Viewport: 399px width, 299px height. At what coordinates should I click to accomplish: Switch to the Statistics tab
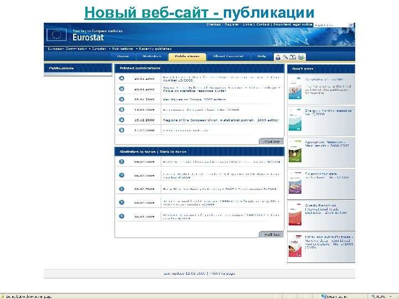click(x=152, y=56)
